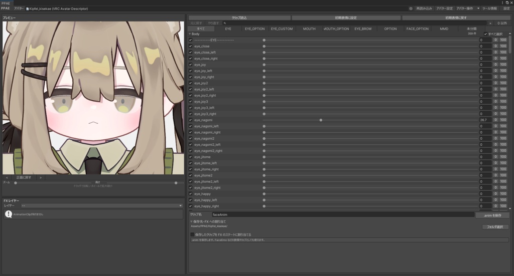Toggle the eye_joy3_right checkbox
514x276 pixels.
point(190,114)
